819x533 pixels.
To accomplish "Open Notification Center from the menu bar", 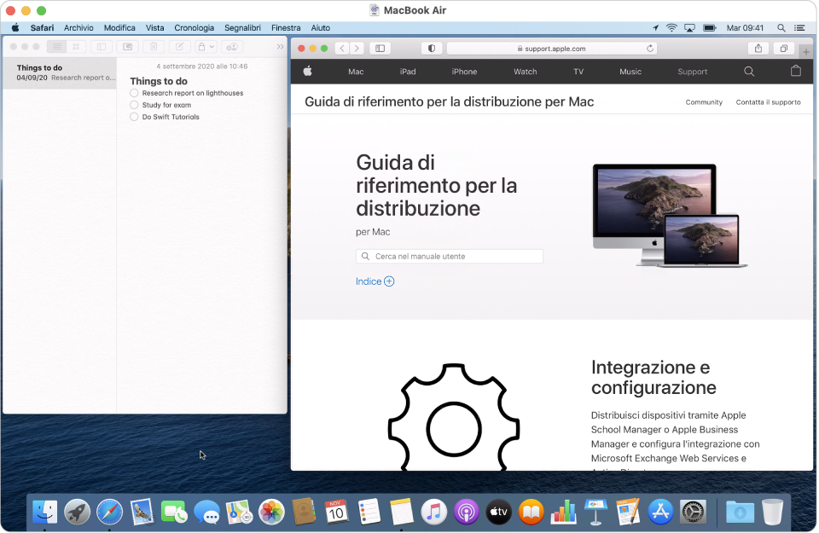I will (799, 27).
